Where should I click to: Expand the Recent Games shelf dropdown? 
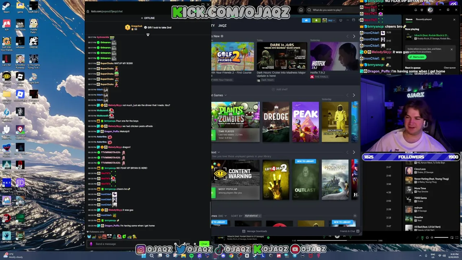(226, 95)
